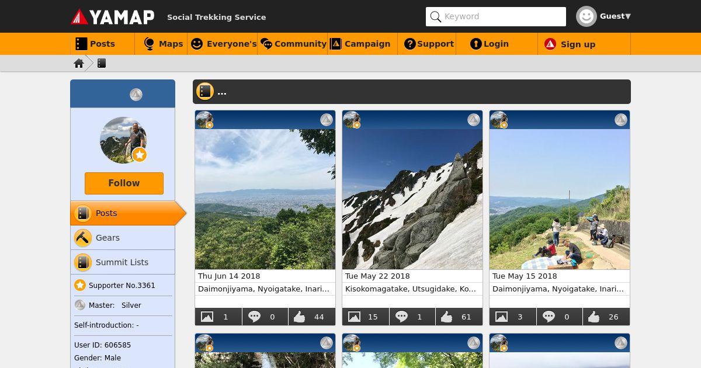Open the Tue May 22 2018 snowy mountain photo
The height and width of the screenshot is (368, 701).
coord(412,199)
